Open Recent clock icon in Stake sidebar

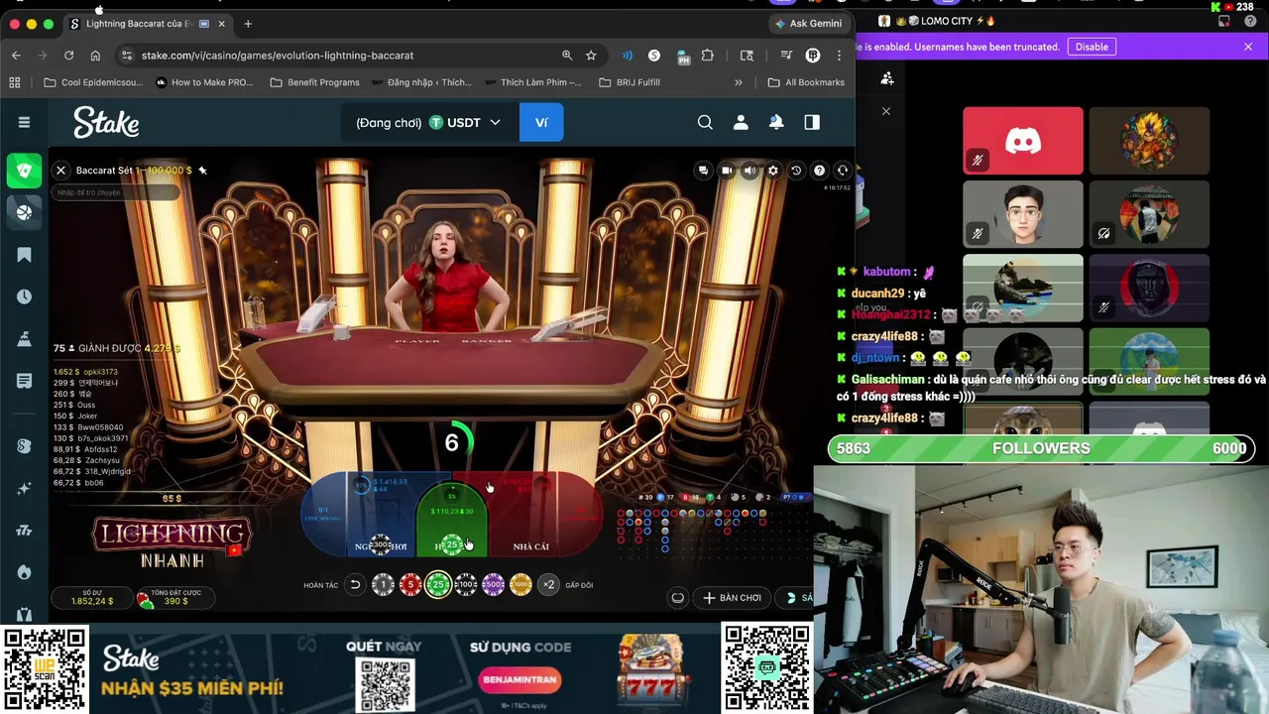(24, 297)
